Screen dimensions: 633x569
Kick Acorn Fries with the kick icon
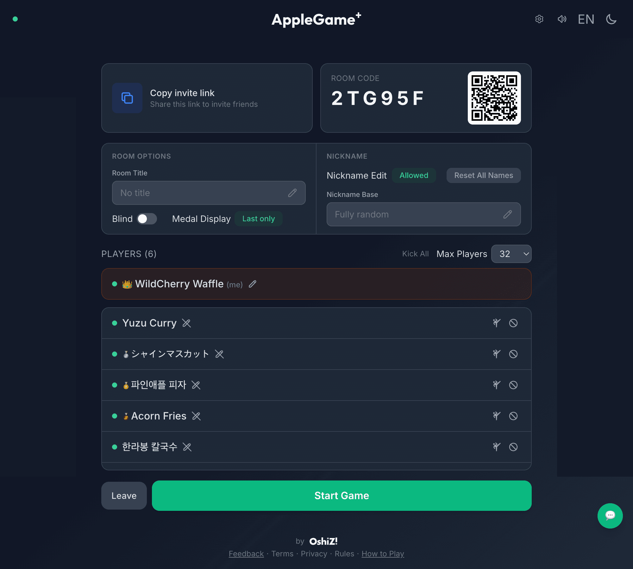coord(497,416)
